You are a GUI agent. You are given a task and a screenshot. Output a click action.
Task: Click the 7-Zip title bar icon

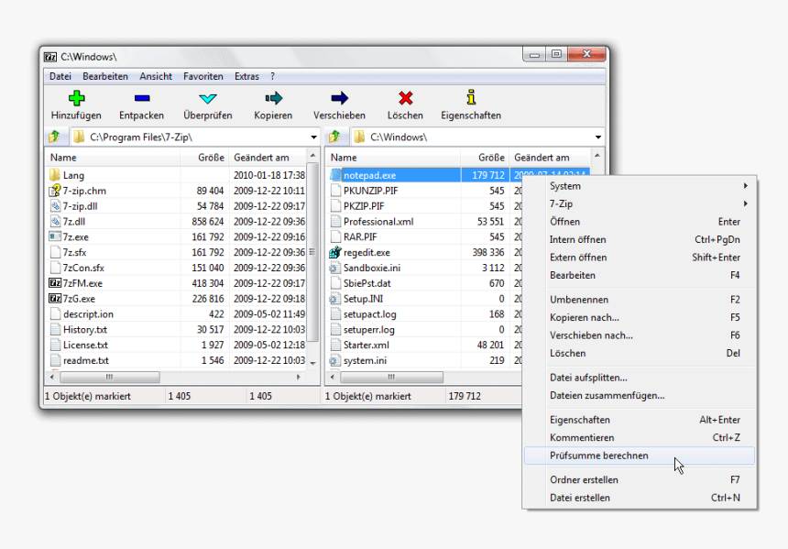pos(50,57)
